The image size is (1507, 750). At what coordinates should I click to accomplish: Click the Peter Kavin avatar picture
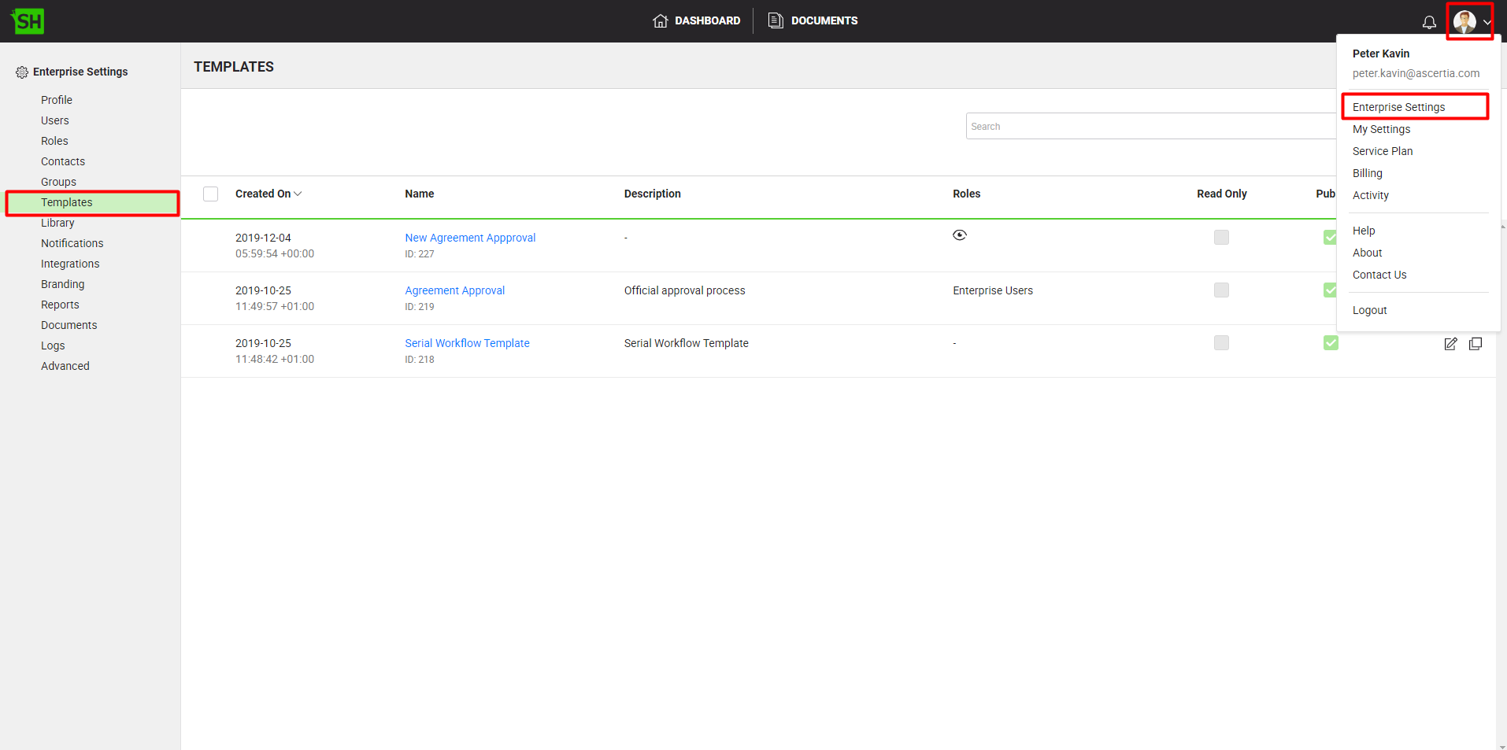(x=1464, y=22)
